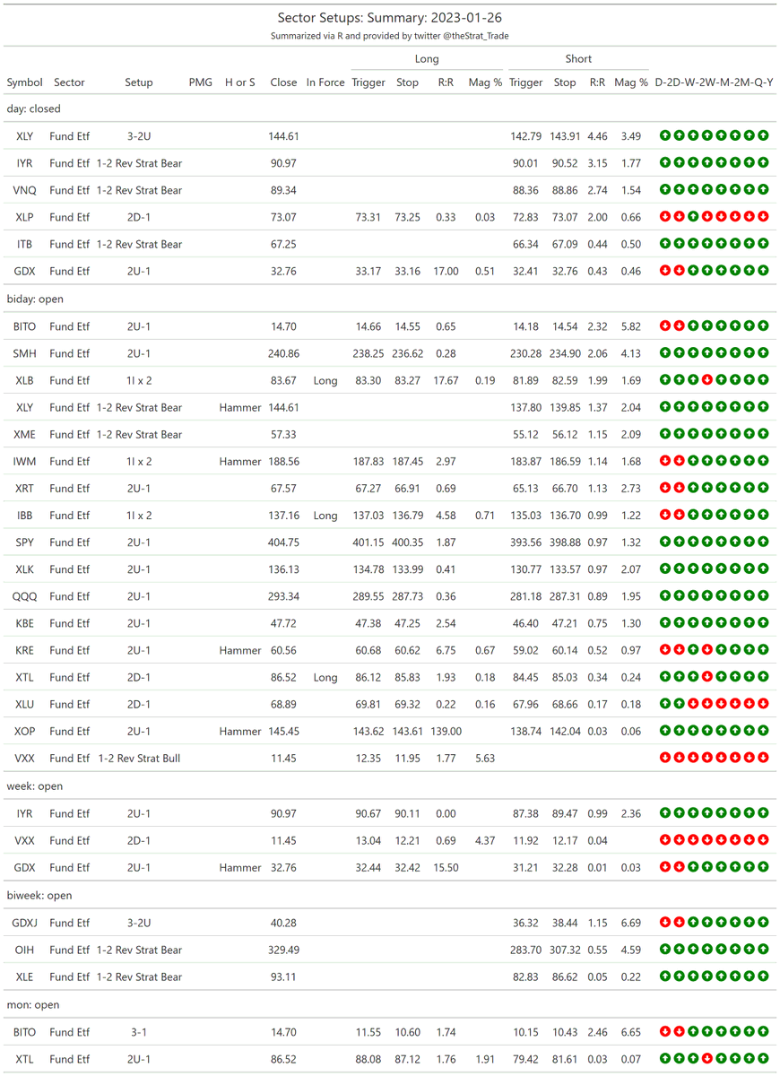Click last red arrow in VXX 2D-1 row
The image size is (780, 1076).
pos(763,840)
